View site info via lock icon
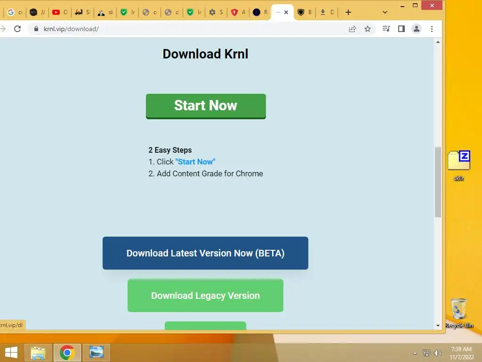Image resolution: width=482 pixels, height=362 pixels. point(36,29)
